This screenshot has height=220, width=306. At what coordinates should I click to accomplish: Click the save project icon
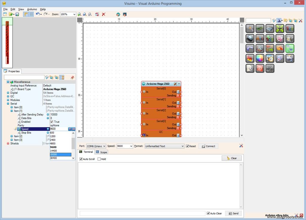[x=17, y=14]
